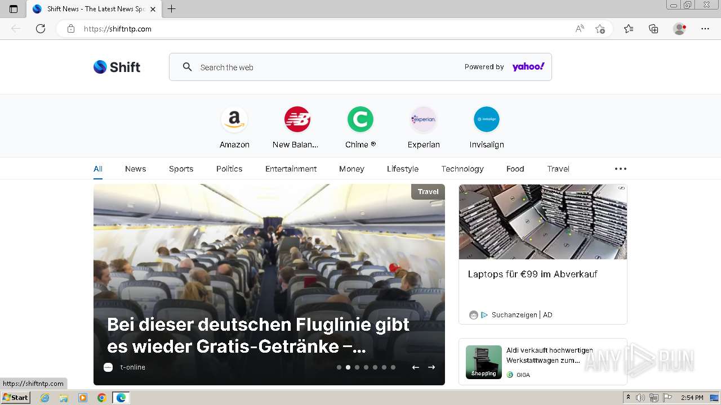Switch to the Entertainment tab
This screenshot has width=721, height=405.
pos(291,169)
